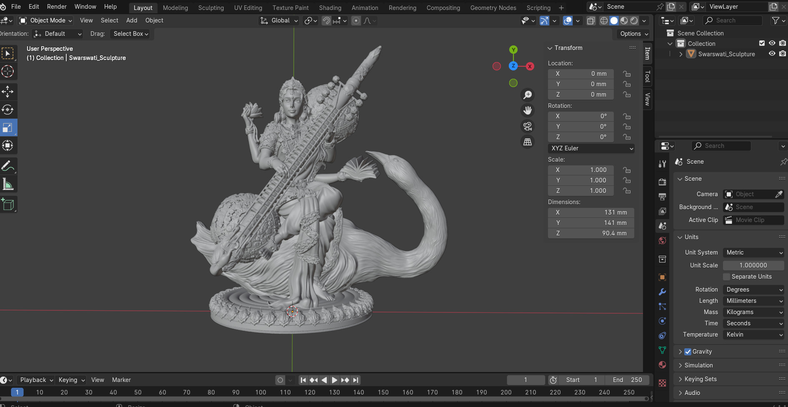
Task: Toggle X-ray display
Action: coord(591,20)
